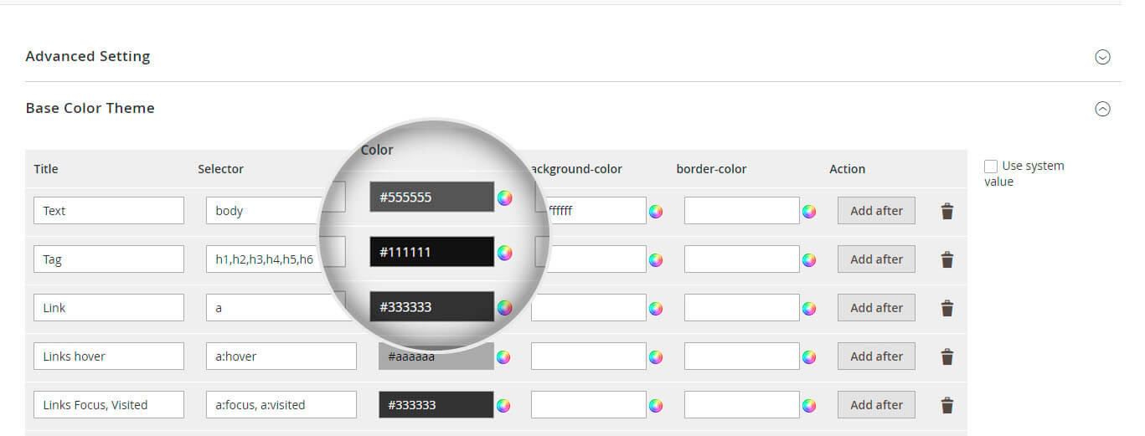
Task: Open color wheel for Link border-color
Action: (809, 309)
